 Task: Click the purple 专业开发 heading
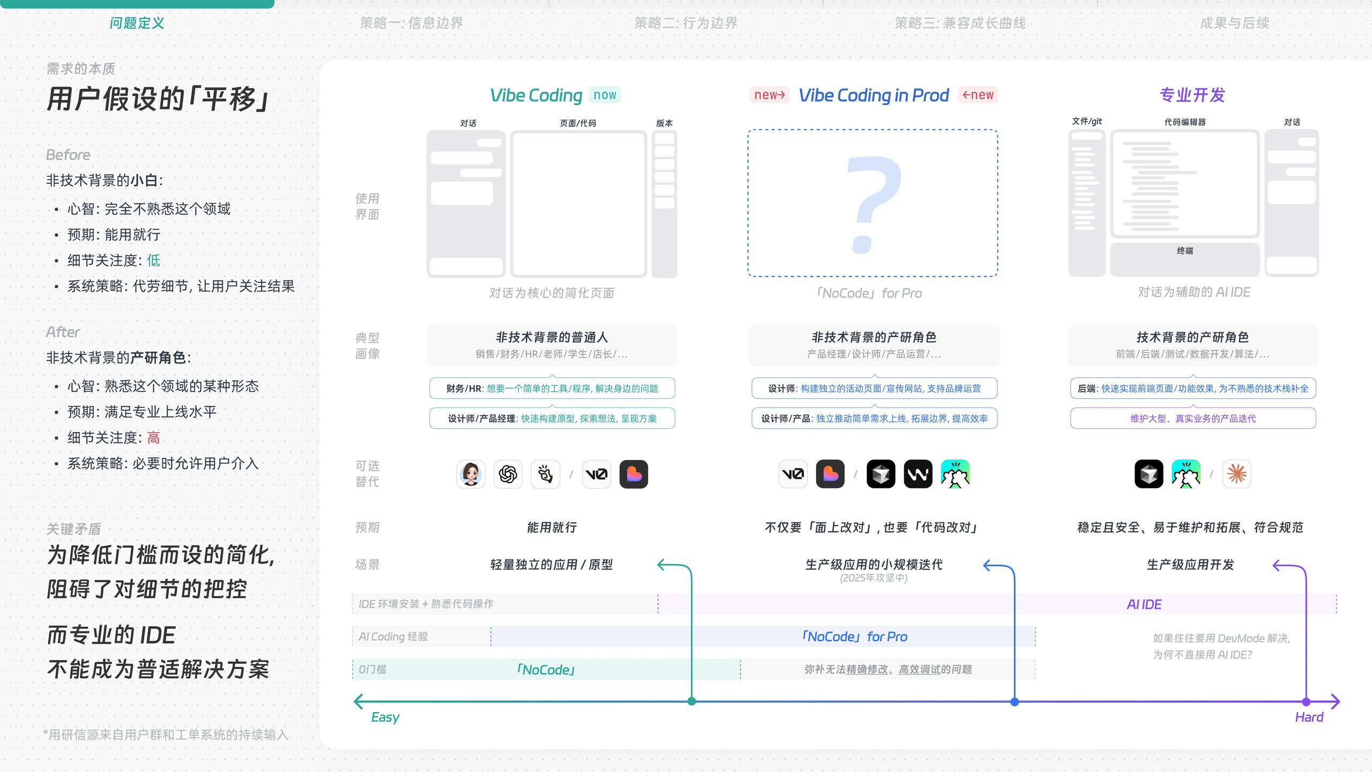[x=1192, y=95]
